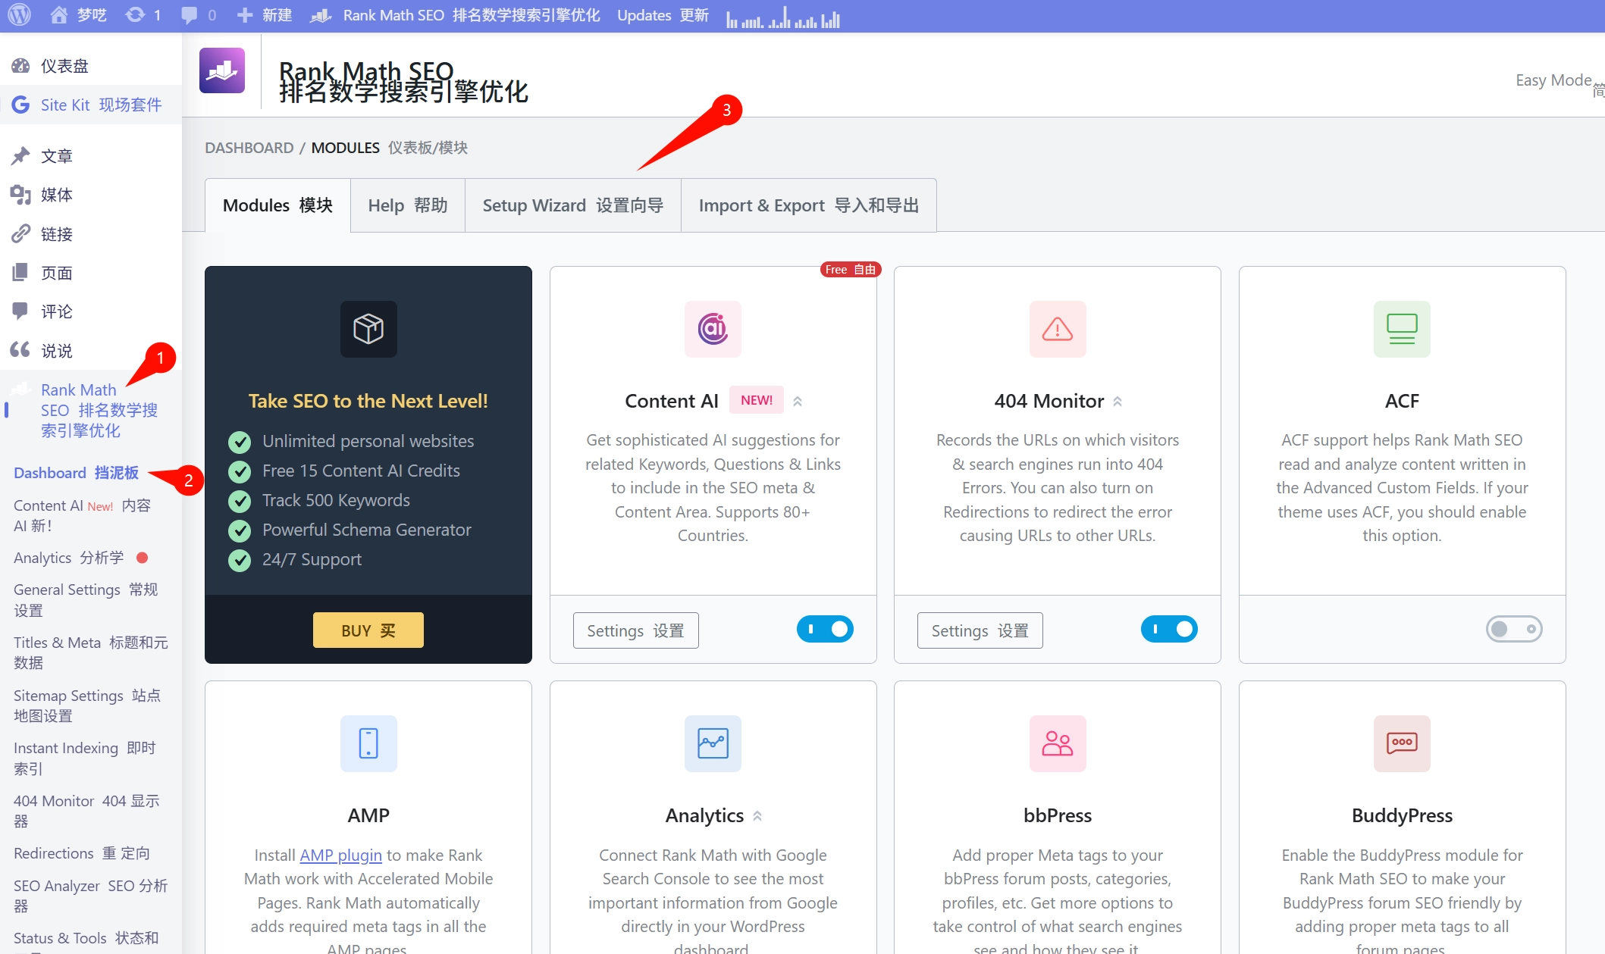Click the bbPress users icon
The width and height of the screenshot is (1605, 954).
pos(1058,743)
